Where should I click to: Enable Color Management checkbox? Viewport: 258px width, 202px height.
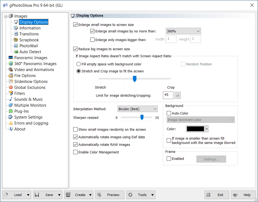point(75,152)
